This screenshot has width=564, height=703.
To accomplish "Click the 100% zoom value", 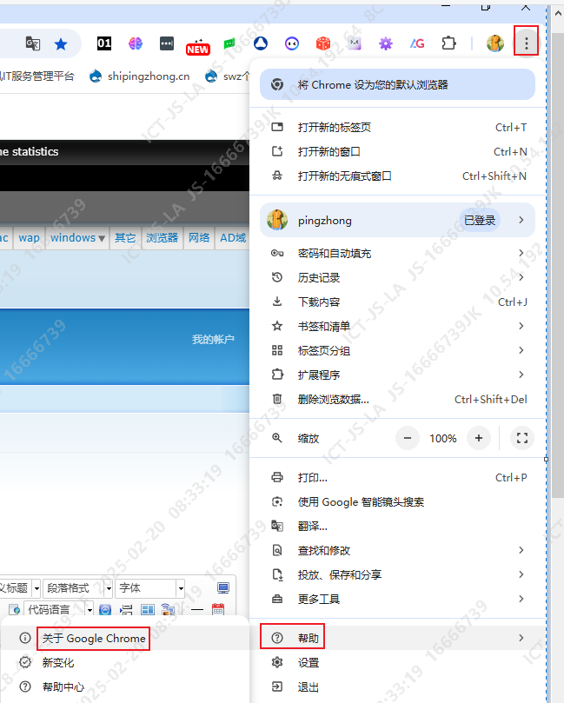I will pos(443,439).
